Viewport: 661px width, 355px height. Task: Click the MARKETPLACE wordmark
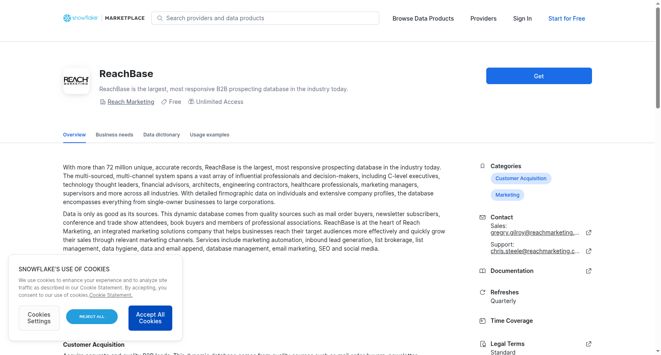125,18
